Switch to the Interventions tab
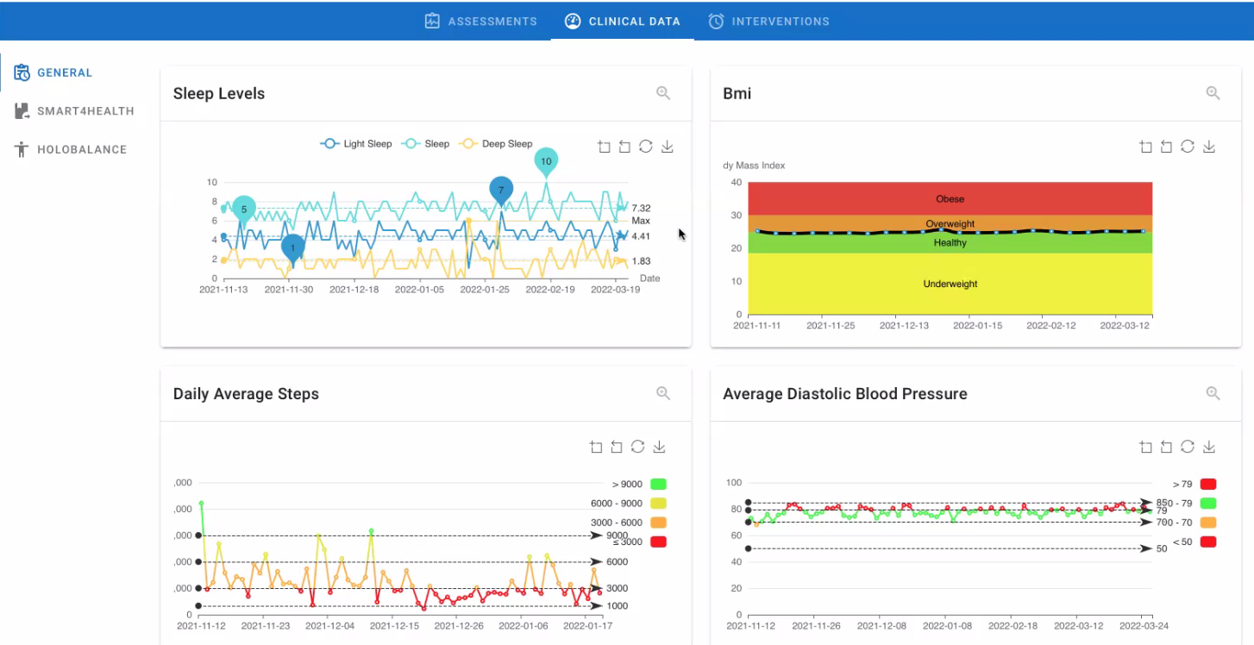This screenshot has height=645, width=1254. (x=768, y=21)
